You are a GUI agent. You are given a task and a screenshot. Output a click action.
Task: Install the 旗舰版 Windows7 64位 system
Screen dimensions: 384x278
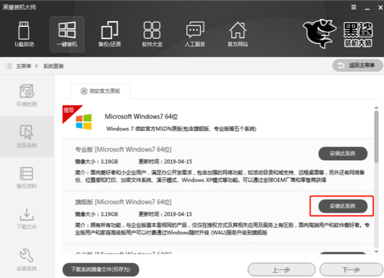pyautogui.click(x=343, y=206)
